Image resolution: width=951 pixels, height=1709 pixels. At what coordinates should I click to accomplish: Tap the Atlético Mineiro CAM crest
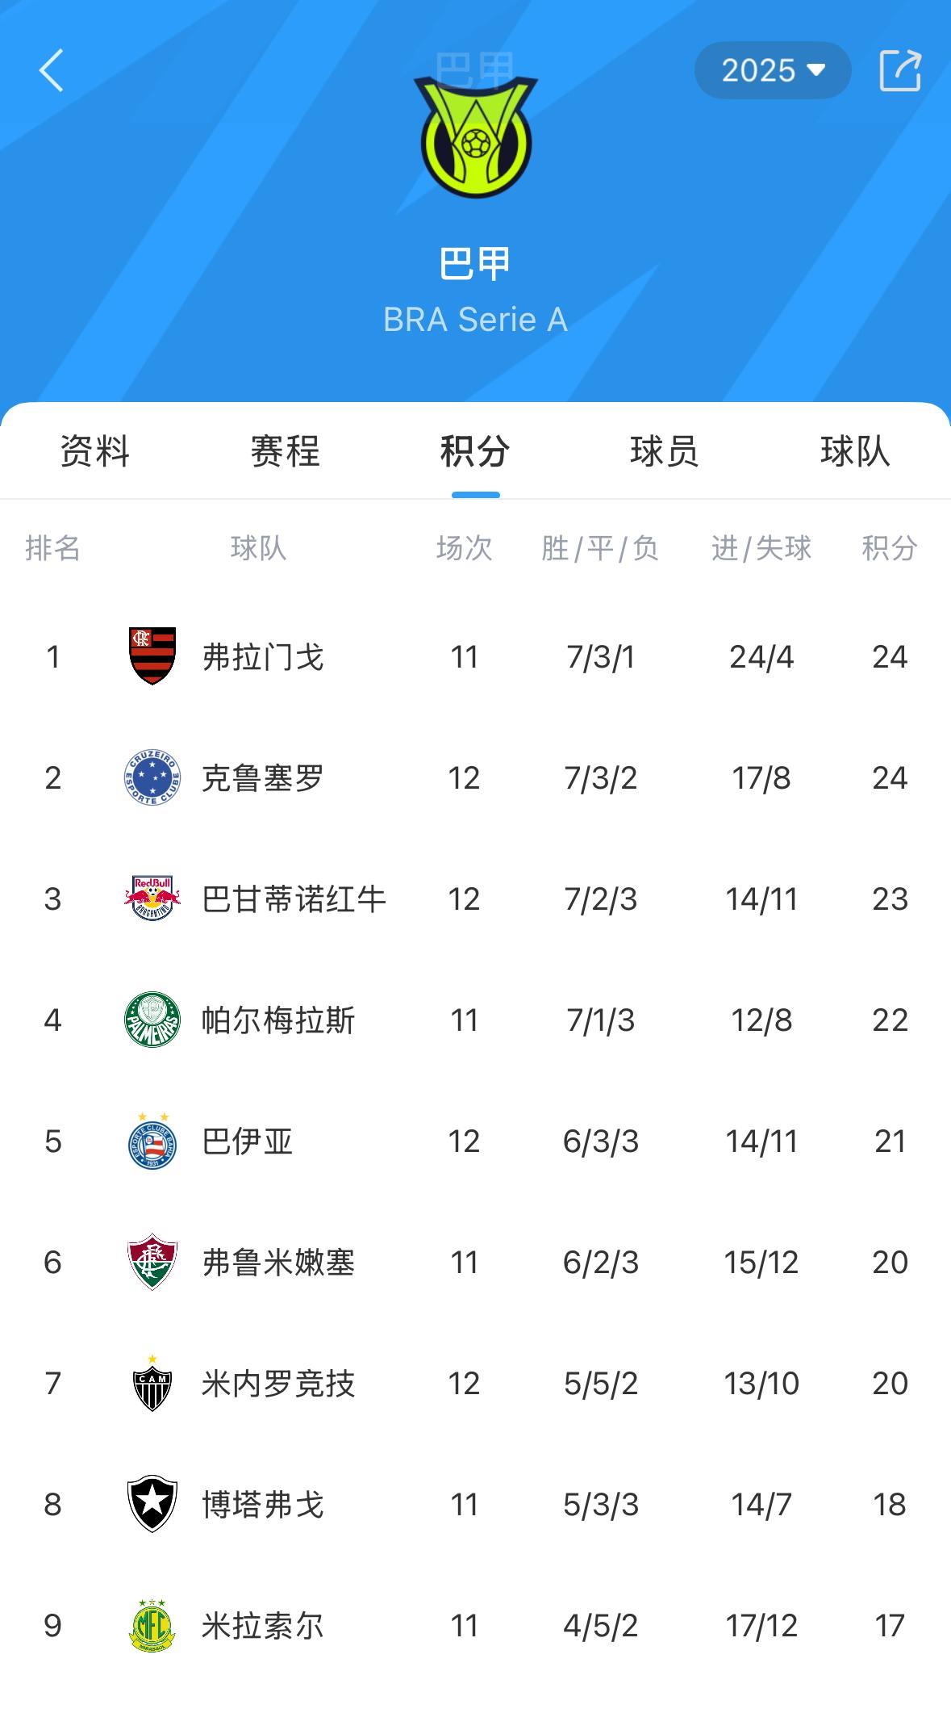(152, 1383)
